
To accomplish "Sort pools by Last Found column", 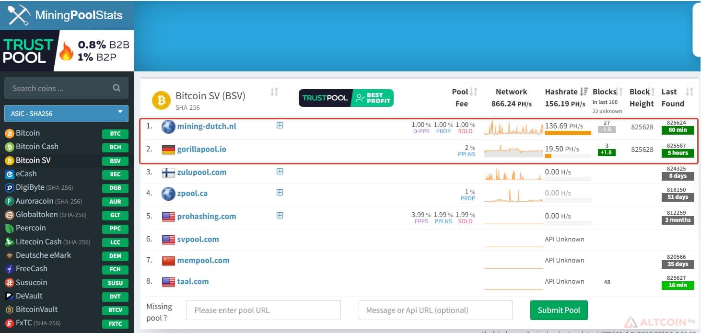I will click(689, 92).
